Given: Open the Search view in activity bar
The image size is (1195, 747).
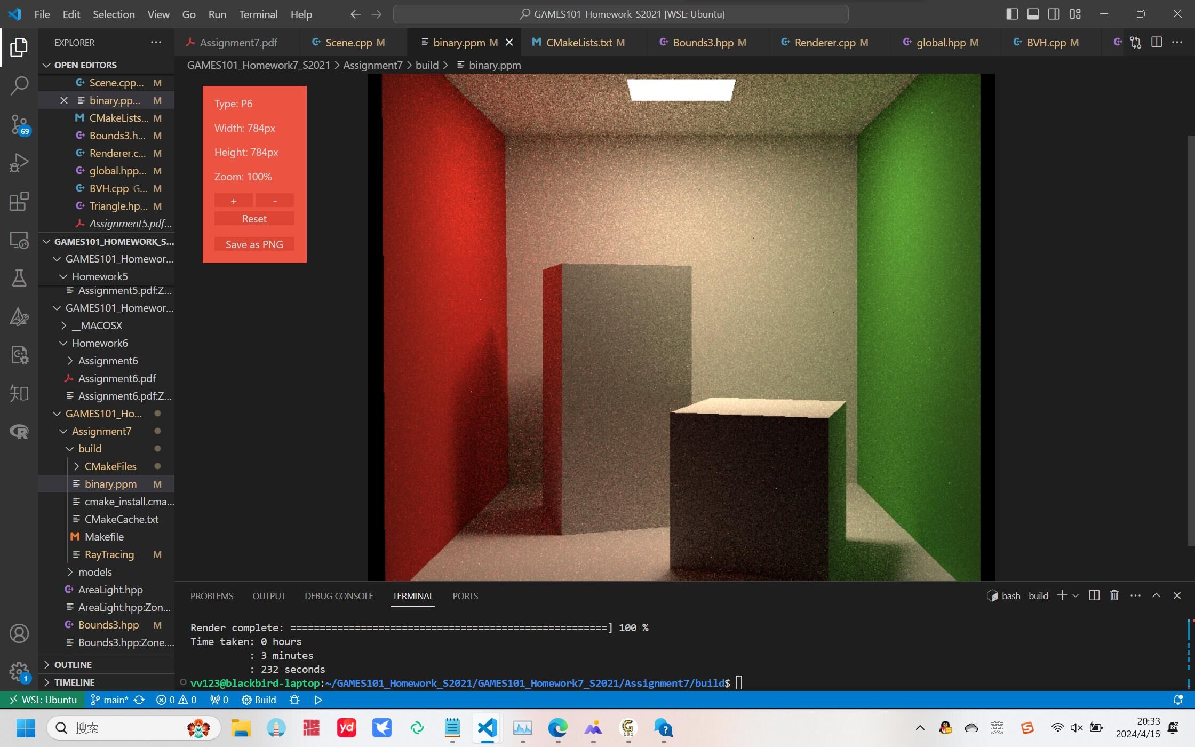Looking at the screenshot, I should point(19,85).
